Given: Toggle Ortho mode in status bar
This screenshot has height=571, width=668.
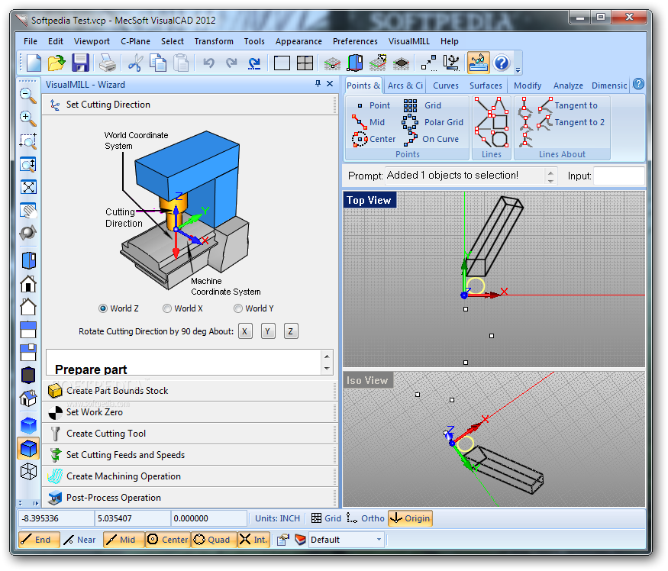Looking at the screenshot, I should coord(366,518).
